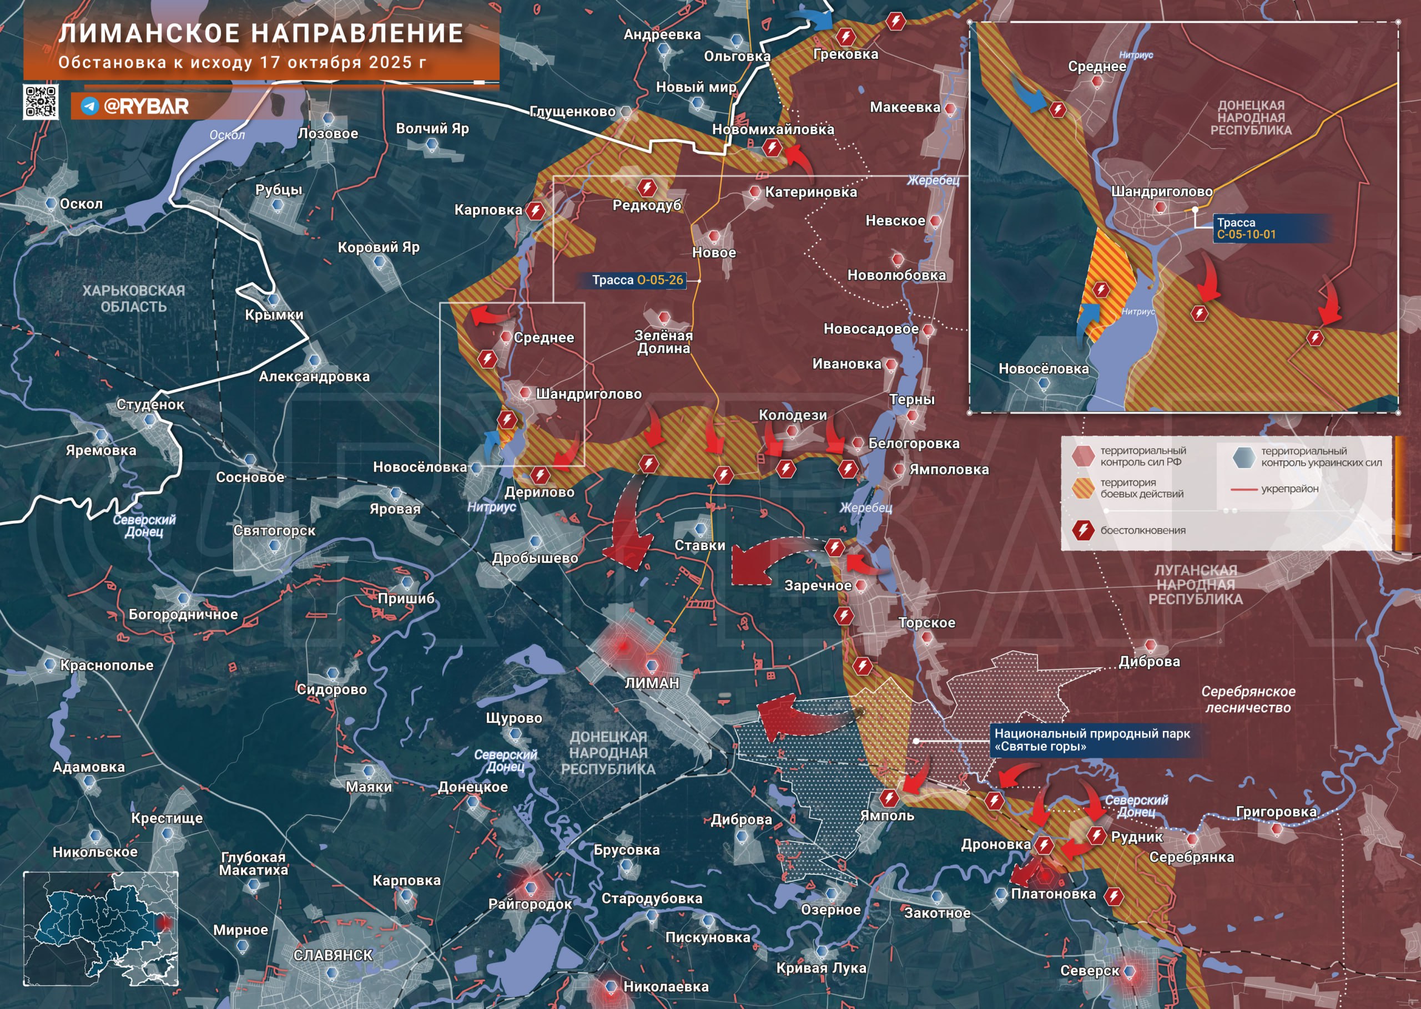
Task: Click the Трасса О-05-26 road label
Action: (x=637, y=280)
